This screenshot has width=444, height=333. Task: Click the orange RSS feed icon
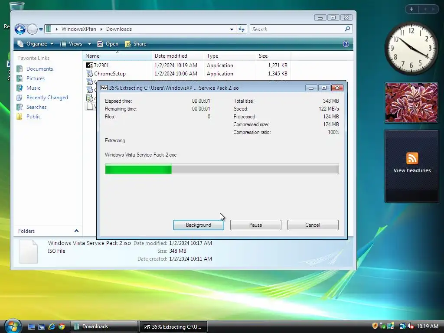point(412,158)
